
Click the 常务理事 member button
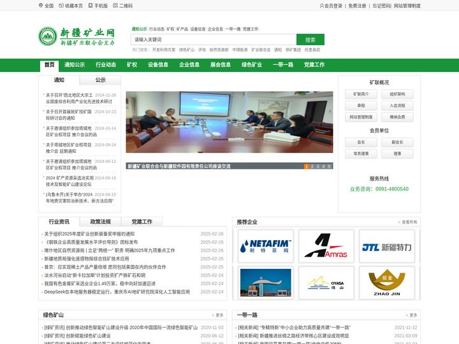[x=361, y=154]
